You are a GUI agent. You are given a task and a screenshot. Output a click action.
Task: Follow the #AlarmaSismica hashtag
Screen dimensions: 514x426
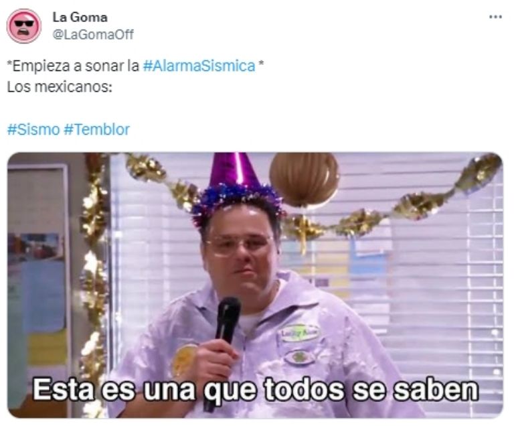point(199,66)
